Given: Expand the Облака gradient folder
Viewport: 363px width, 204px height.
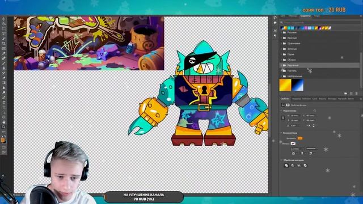Looking at the screenshot, I should [x=281, y=59].
